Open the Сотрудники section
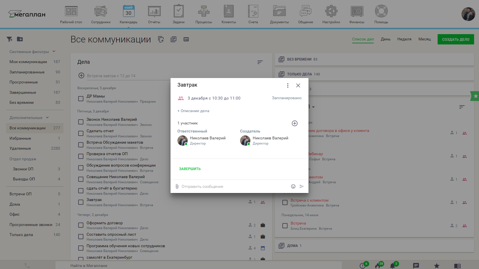Image resolution: width=479 pixels, height=269 pixels. (101, 14)
